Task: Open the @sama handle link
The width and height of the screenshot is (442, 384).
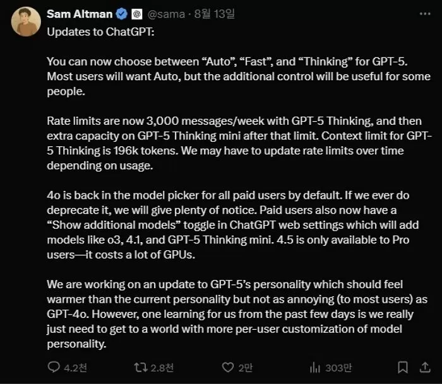Action: [x=166, y=14]
